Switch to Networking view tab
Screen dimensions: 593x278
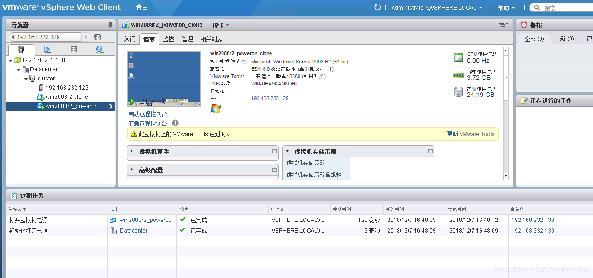100,50
